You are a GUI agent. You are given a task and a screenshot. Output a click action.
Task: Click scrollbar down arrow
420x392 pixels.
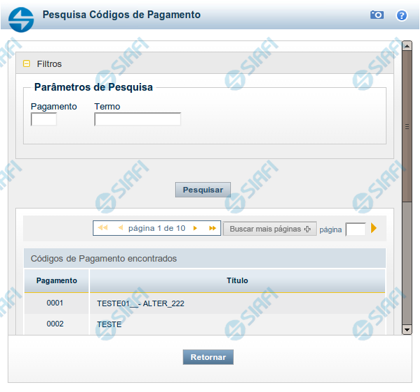pyautogui.click(x=407, y=329)
